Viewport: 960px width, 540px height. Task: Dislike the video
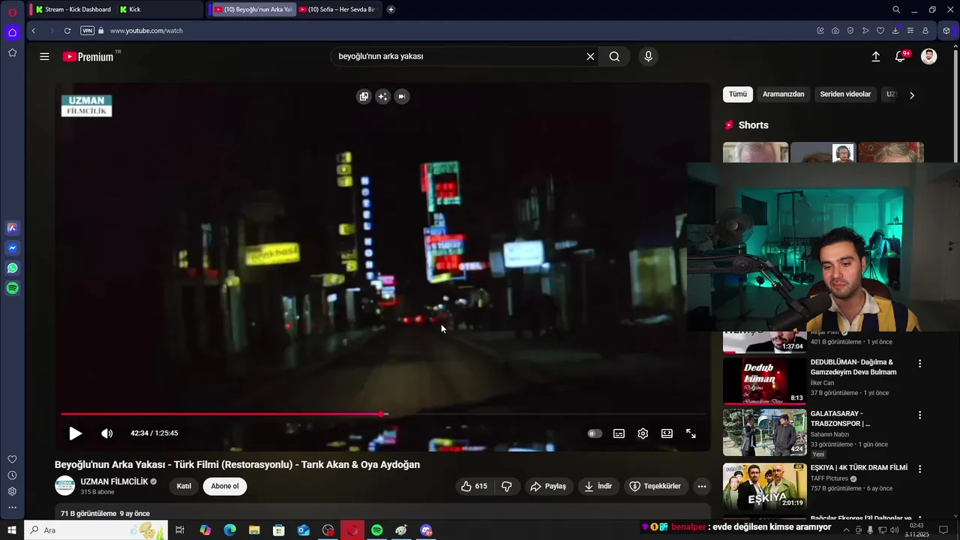[506, 486]
